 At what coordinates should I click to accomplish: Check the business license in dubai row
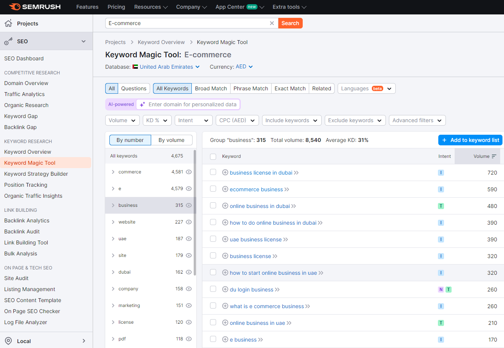[x=213, y=172]
